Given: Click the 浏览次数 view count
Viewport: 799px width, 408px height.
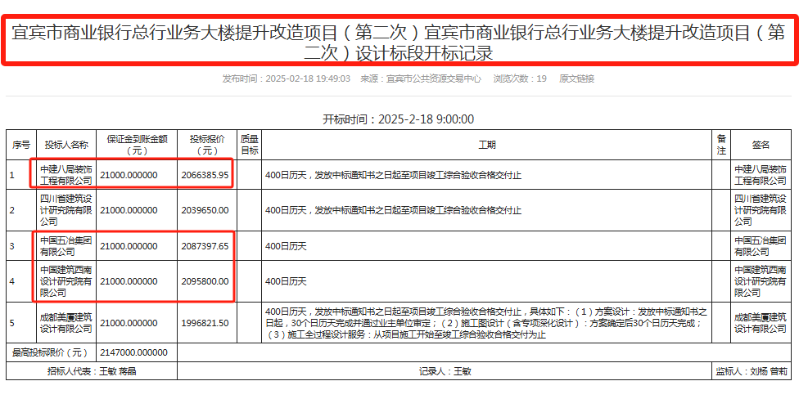Looking at the screenshot, I should 520,79.
